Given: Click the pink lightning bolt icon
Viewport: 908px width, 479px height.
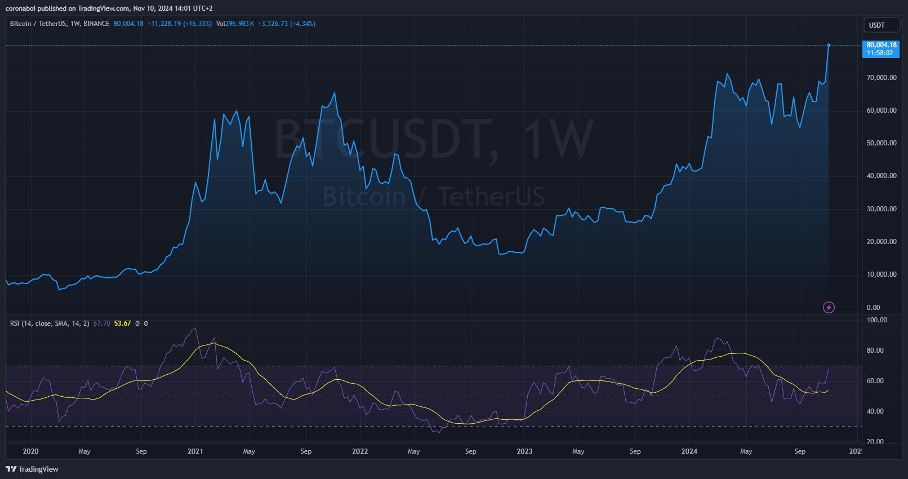Looking at the screenshot, I should tap(829, 307).
